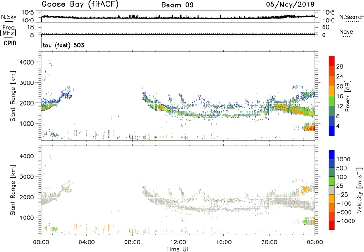Pick the red top segment of the power colorbar
This screenshot has width=364, height=252.
pos(332,61)
